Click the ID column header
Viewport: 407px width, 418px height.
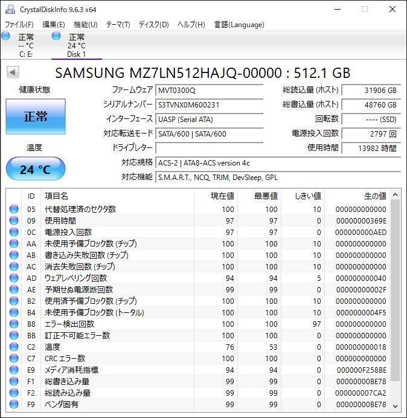point(31,196)
